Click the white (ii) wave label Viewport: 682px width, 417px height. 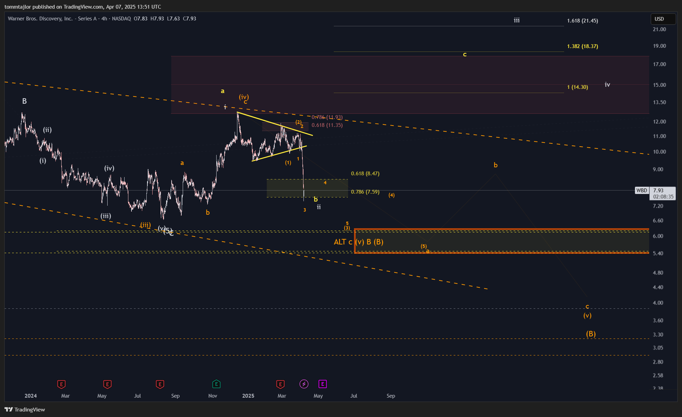[47, 130]
